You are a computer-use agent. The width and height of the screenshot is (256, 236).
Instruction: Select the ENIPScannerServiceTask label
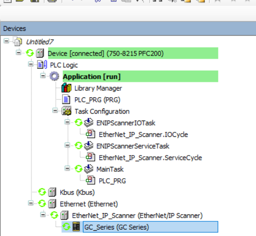(x=133, y=146)
